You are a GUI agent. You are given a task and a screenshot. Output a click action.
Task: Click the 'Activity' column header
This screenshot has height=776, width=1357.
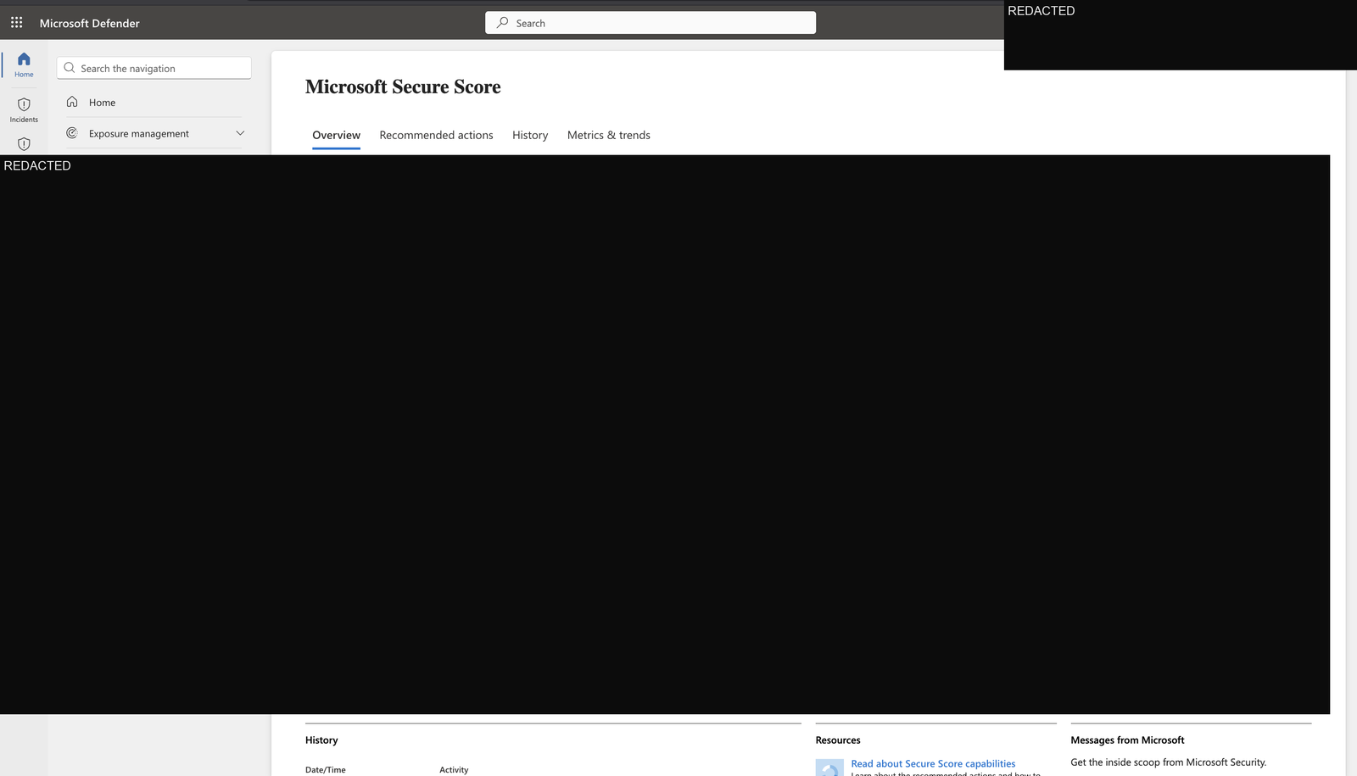click(x=454, y=770)
